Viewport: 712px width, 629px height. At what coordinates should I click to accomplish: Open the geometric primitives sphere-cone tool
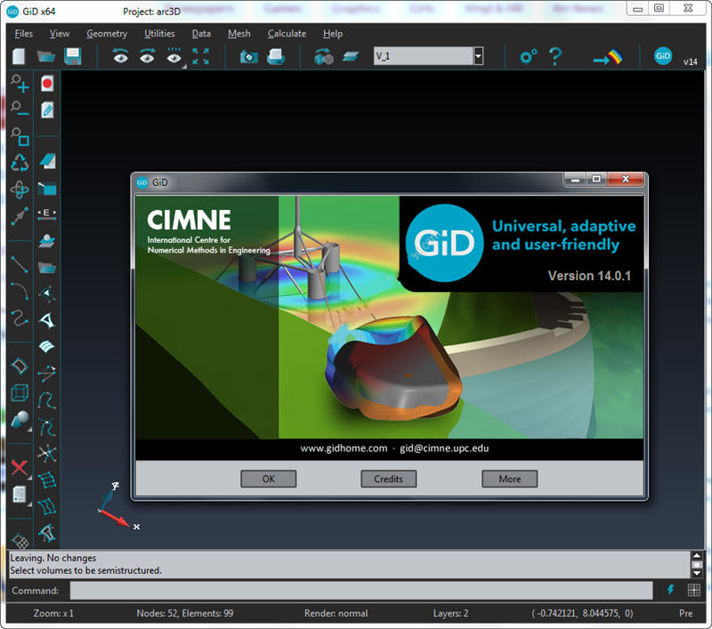20,420
